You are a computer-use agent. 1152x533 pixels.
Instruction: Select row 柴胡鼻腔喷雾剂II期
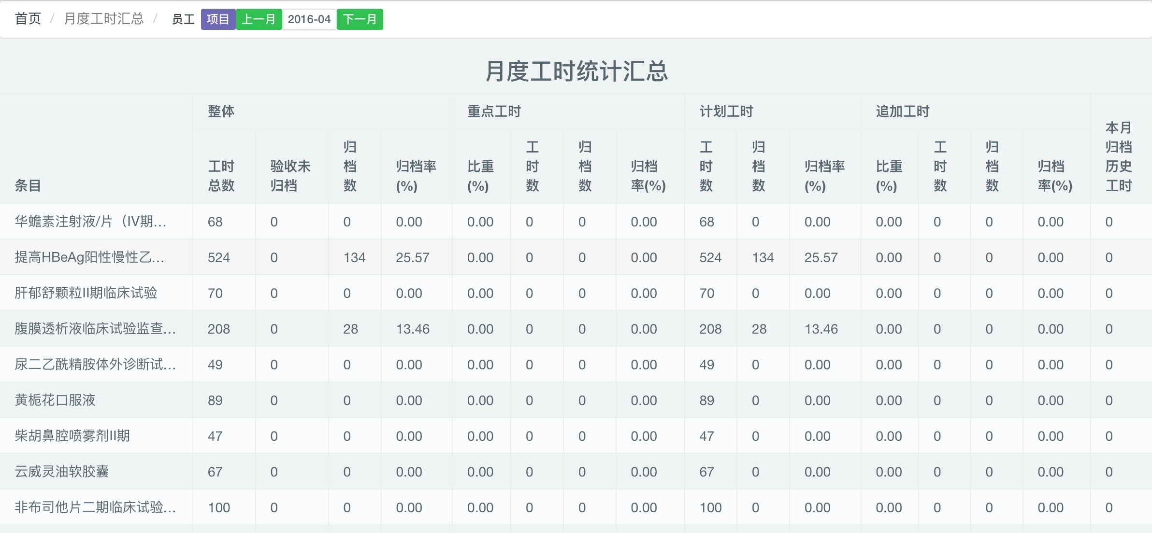click(576, 436)
